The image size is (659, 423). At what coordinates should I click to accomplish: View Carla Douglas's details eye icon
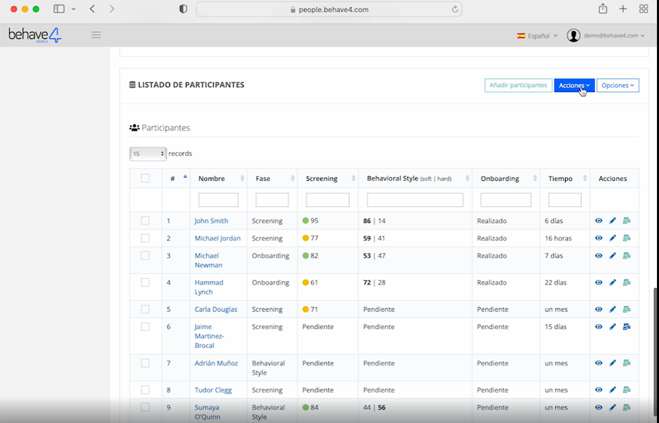(599, 309)
